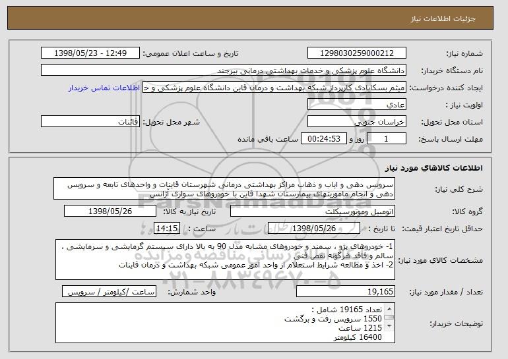This screenshot has height=359, width=508.
Task: Click scroll-up arrow in buyer notes box
Action: tap(389, 308)
